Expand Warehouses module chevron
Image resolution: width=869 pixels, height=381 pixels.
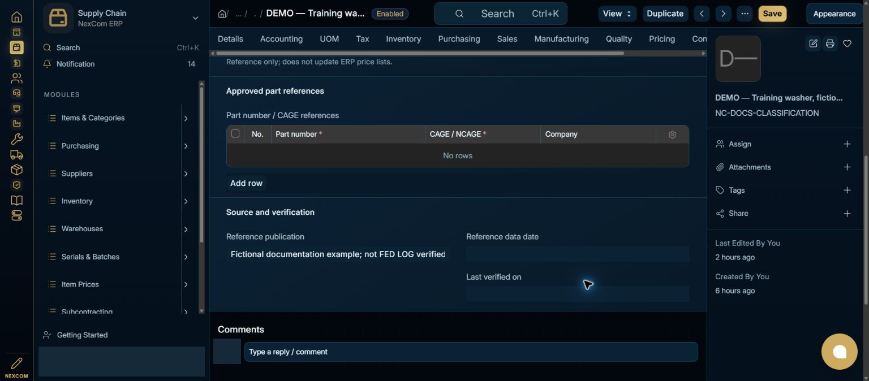[186, 229]
